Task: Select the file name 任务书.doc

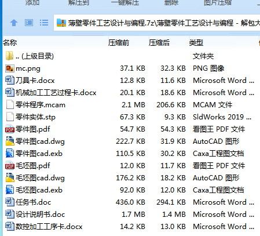Action: click(34, 202)
